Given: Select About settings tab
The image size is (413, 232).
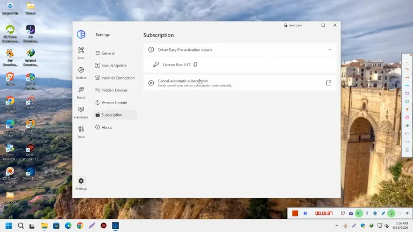Looking at the screenshot, I should (x=115, y=127).
